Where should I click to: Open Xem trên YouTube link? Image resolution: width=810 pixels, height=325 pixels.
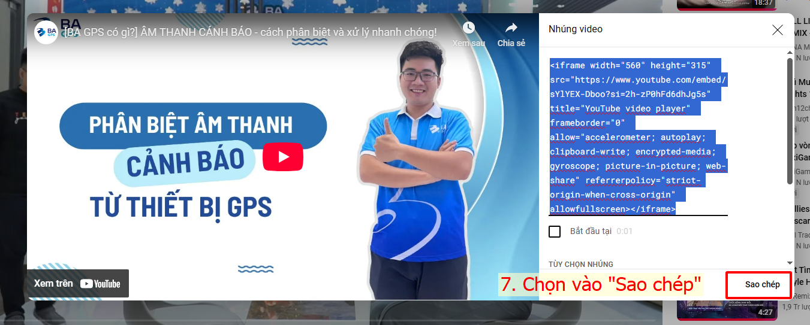click(x=78, y=284)
